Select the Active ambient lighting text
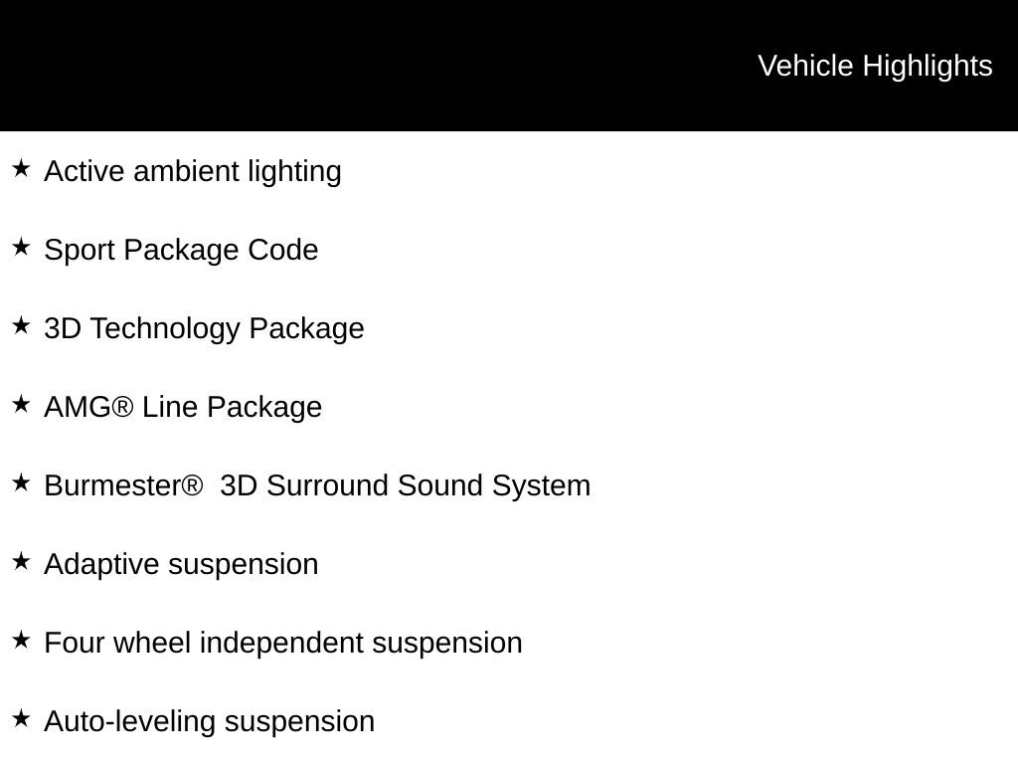 (193, 171)
